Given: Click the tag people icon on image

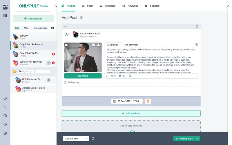Looking at the screenshot, I should pyautogui.click(x=99, y=45).
